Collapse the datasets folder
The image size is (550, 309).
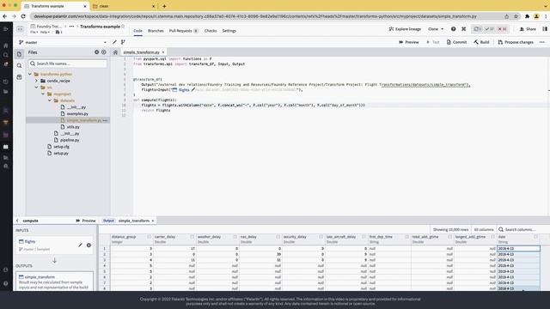50,100
